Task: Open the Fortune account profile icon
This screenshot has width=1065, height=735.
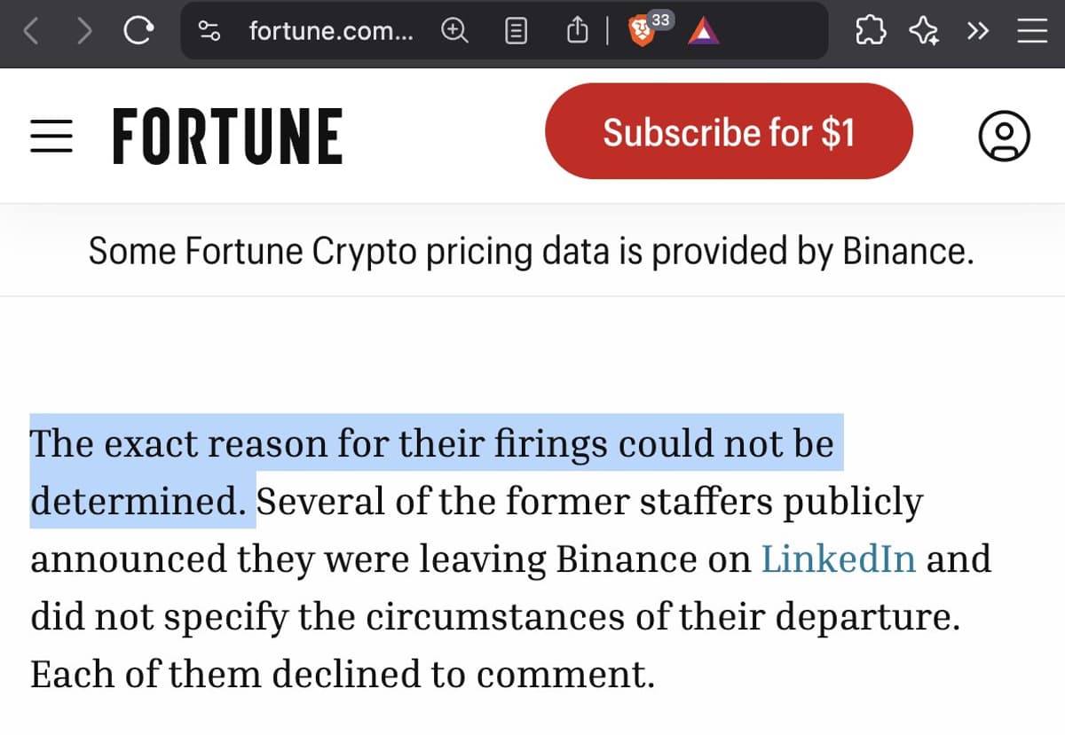Action: pos(1004,135)
